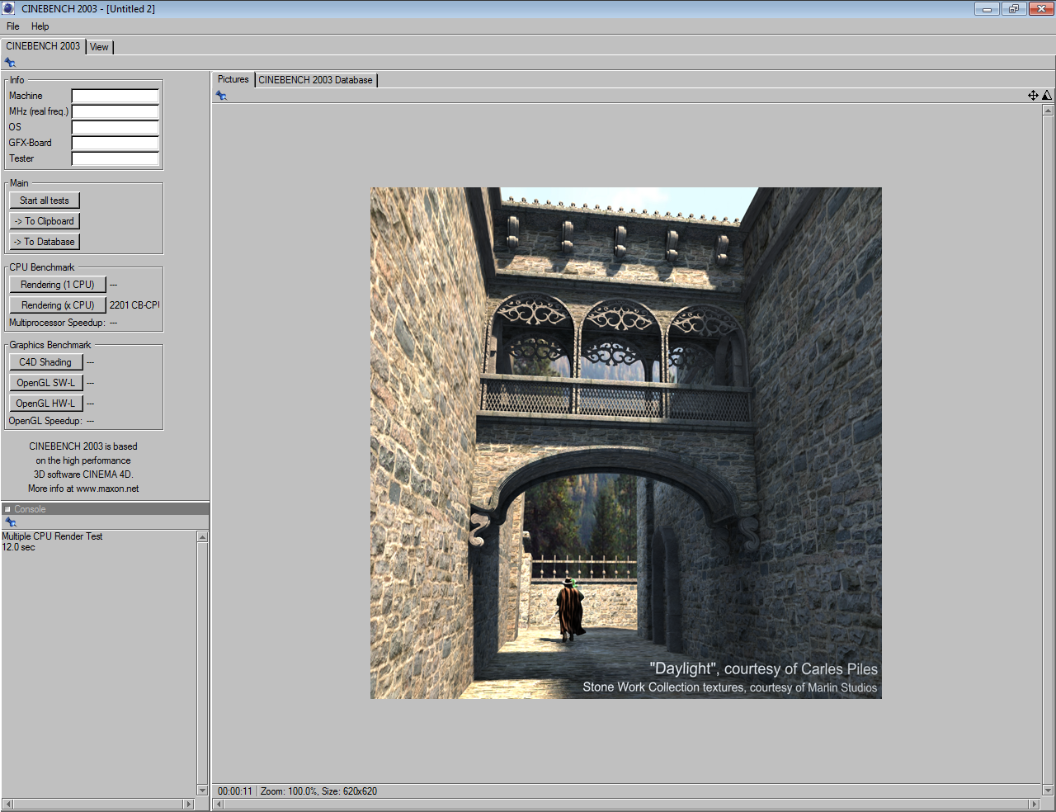Click the To Clipboard button
The height and width of the screenshot is (812, 1056).
point(45,221)
